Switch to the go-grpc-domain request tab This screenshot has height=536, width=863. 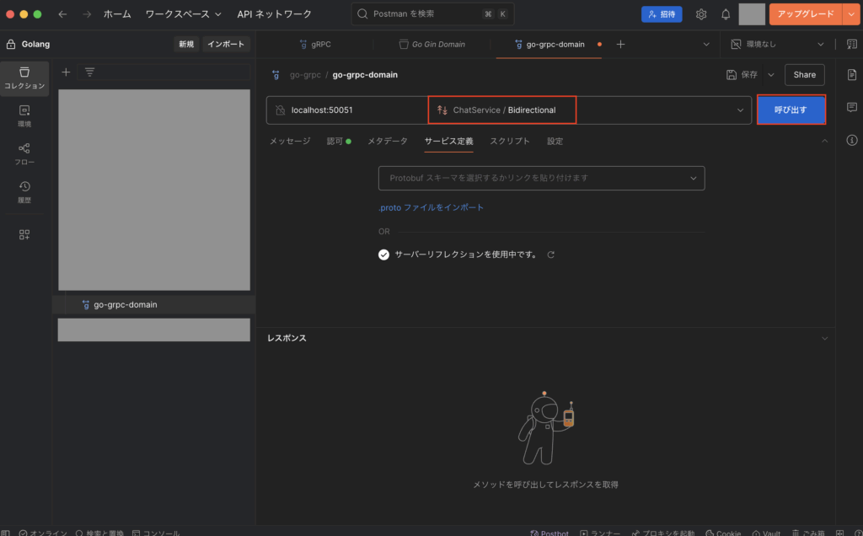[x=549, y=44]
